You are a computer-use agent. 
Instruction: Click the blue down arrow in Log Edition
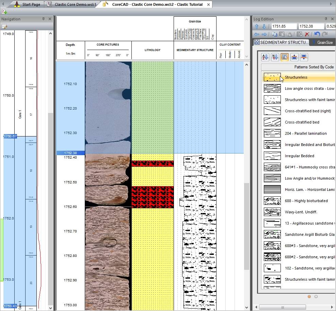[x=264, y=27]
